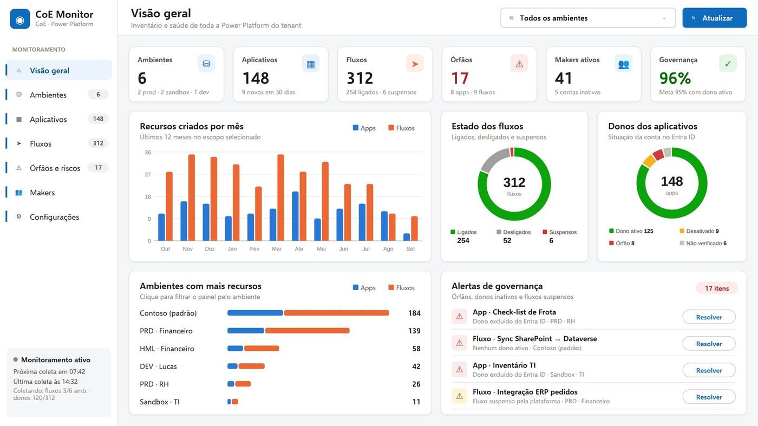Image resolution: width=758 pixels, height=426 pixels.
Task: Filter by the HML · Financeiro environment row
Action: point(280,349)
